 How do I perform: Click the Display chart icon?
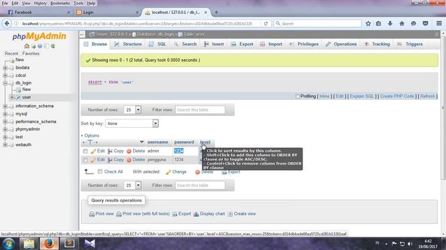coord(196,214)
